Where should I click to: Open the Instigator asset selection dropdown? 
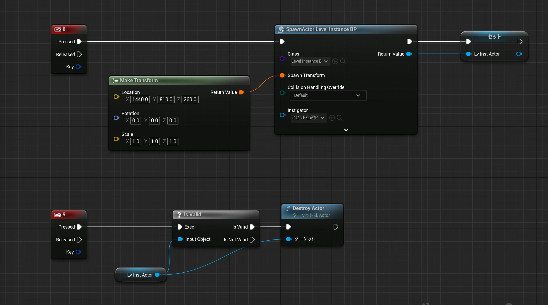click(x=309, y=118)
